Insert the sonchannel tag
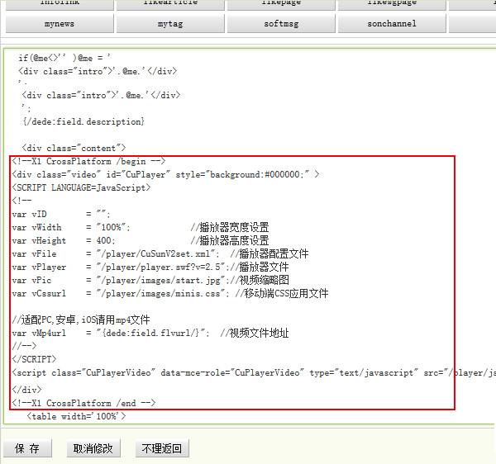This screenshot has width=496, height=464. (392, 23)
